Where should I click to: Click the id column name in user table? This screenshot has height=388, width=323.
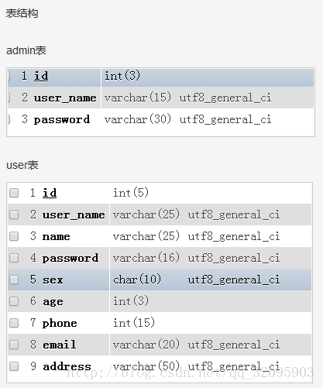pyautogui.click(x=50, y=193)
